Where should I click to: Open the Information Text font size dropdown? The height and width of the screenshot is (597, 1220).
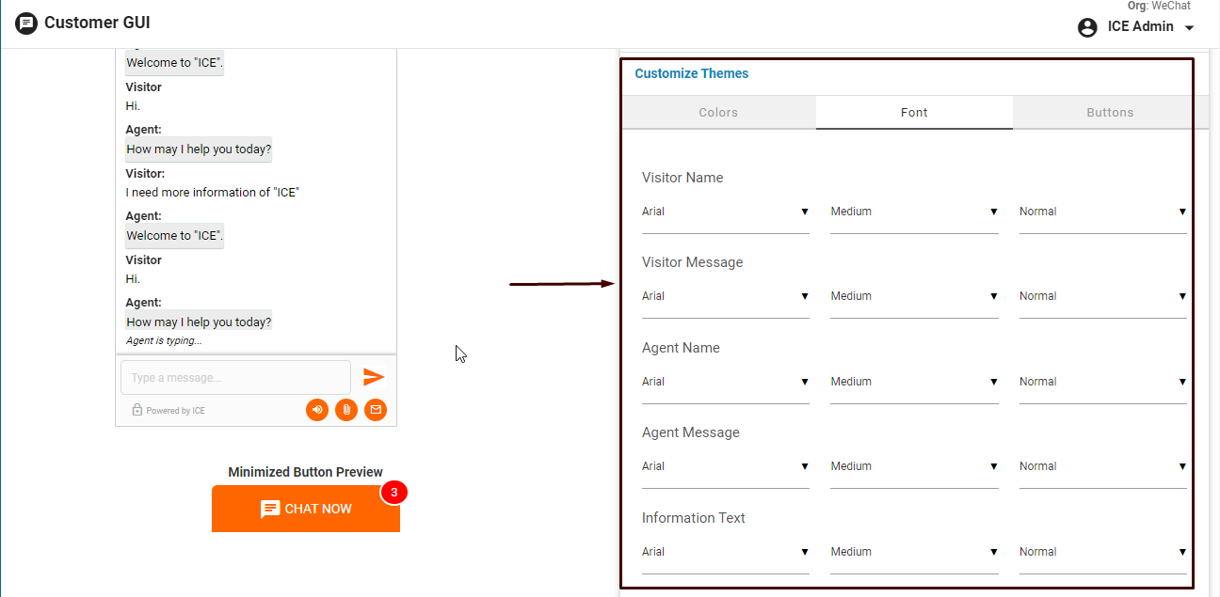click(x=913, y=553)
